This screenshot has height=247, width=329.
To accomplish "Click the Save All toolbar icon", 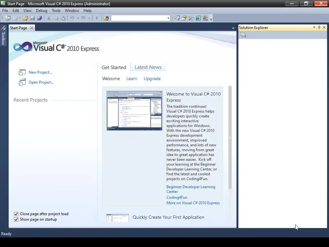I will (40, 18).
